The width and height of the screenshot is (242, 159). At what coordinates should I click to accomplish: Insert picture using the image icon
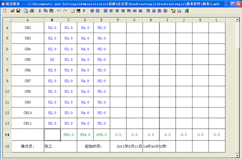coord(173,10)
